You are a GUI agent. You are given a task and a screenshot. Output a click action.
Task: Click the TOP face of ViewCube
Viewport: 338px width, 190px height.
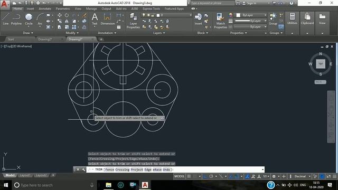[x=321, y=64]
